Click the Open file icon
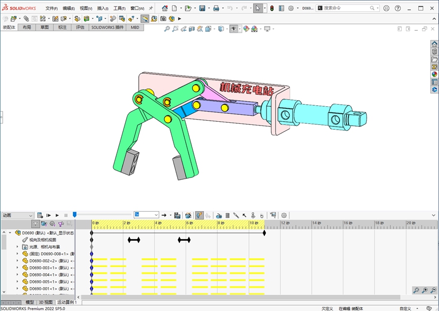The image size is (439, 311). tap(188, 8)
